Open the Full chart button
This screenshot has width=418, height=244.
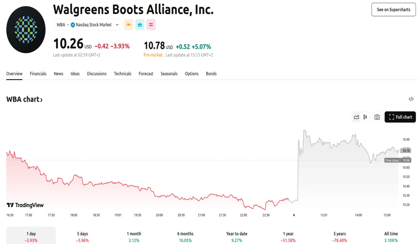(x=400, y=117)
